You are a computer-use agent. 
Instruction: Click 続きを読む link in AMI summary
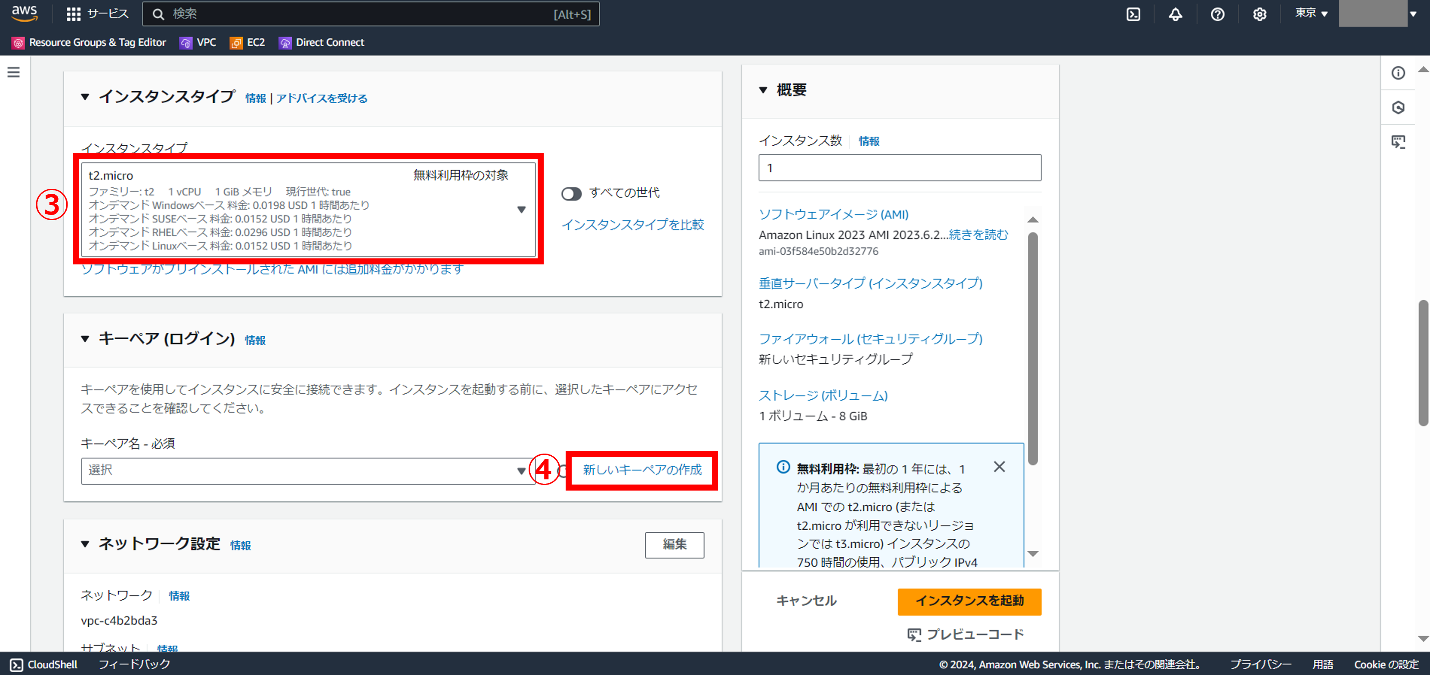click(x=978, y=235)
